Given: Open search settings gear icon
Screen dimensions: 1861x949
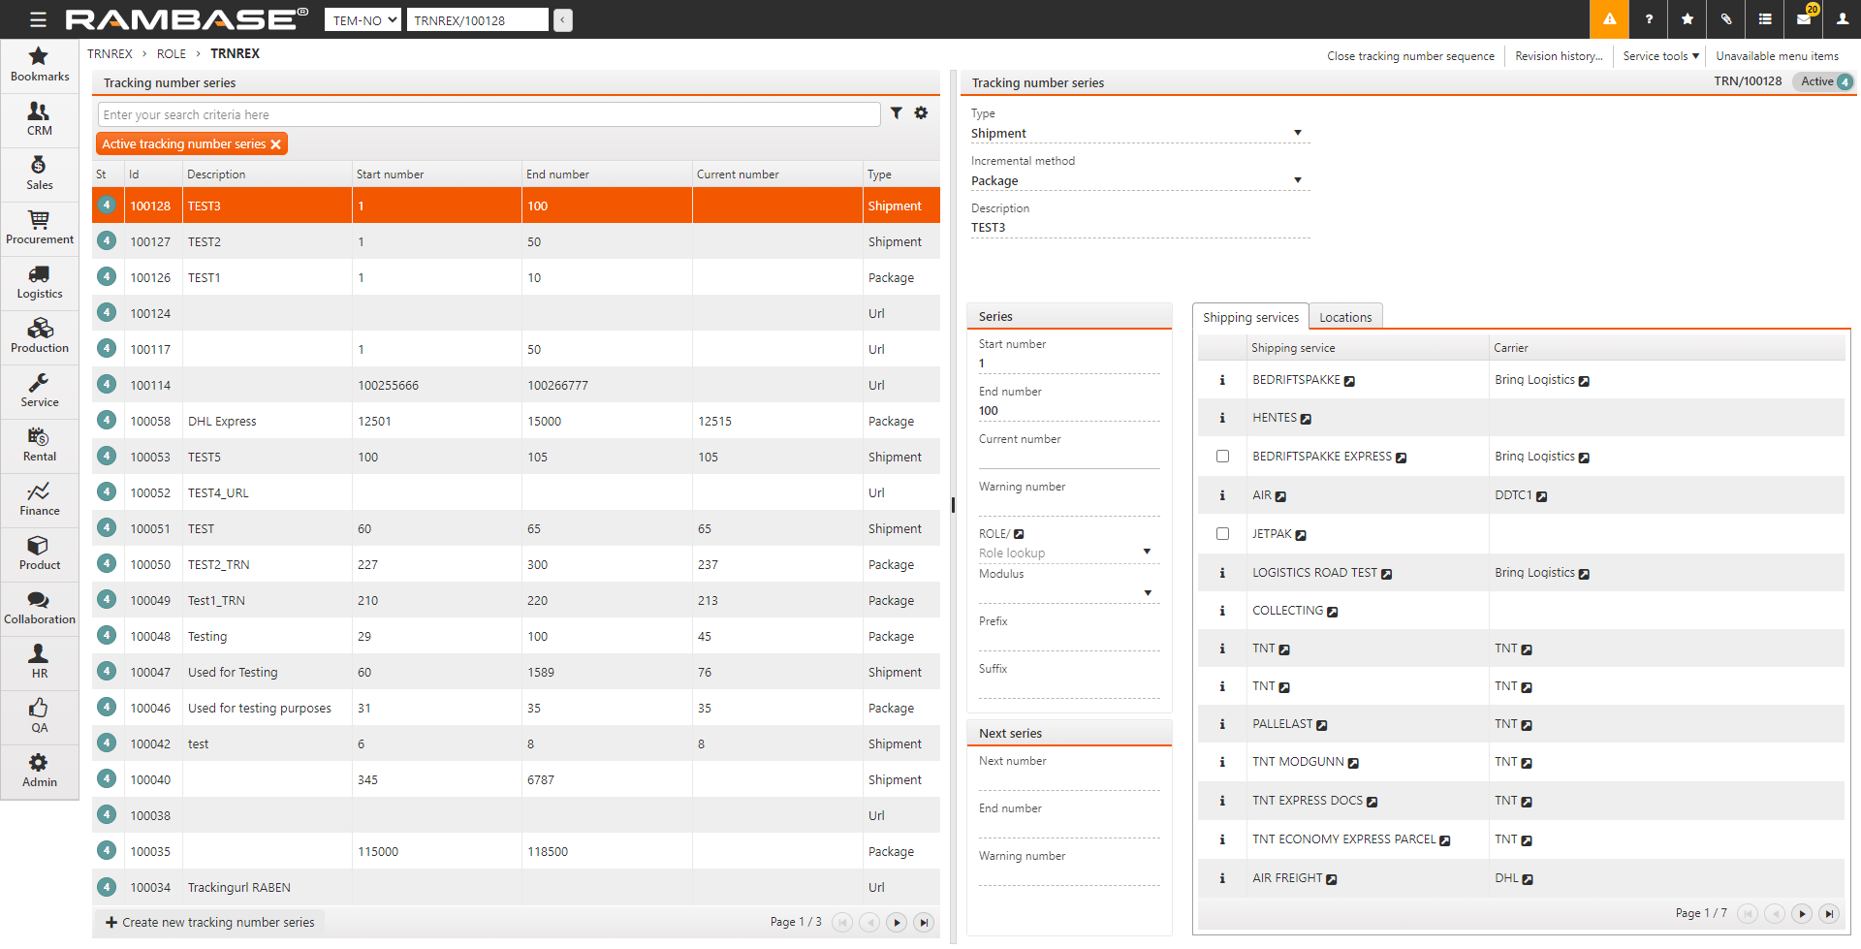Looking at the screenshot, I should click(x=921, y=113).
